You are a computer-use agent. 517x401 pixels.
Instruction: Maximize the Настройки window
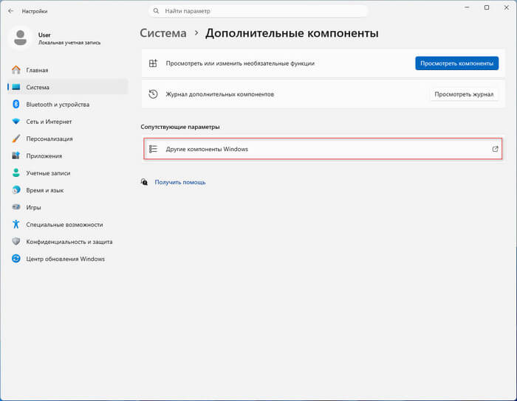point(487,7)
